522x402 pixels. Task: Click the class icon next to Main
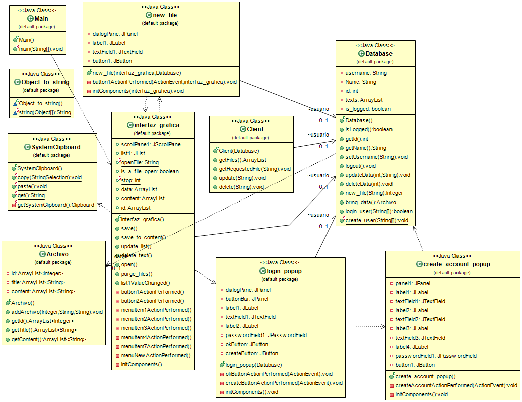(x=30, y=19)
